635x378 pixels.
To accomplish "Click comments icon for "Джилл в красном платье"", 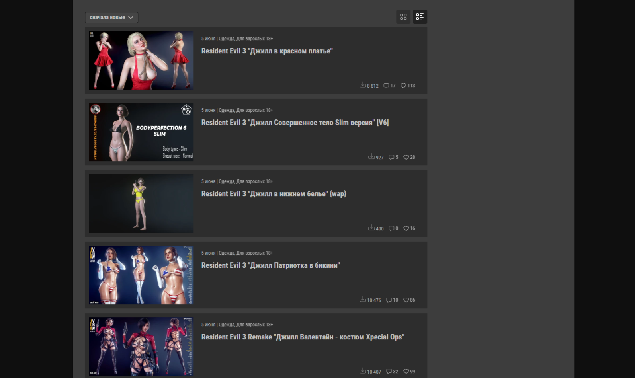I will tap(386, 86).
